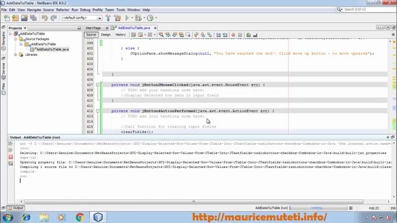Click the Output tab at bottom left
397x223 pixels.
pyautogui.click(x=16, y=208)
